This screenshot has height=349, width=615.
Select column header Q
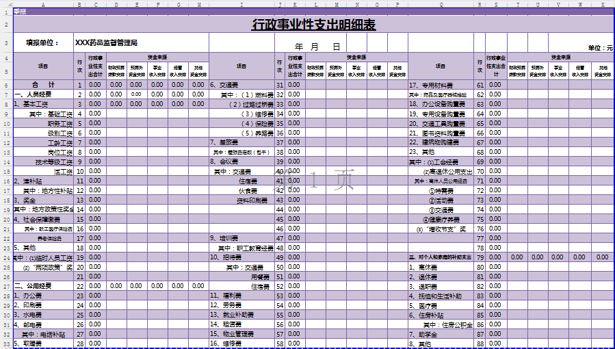(x=441, y=4)
